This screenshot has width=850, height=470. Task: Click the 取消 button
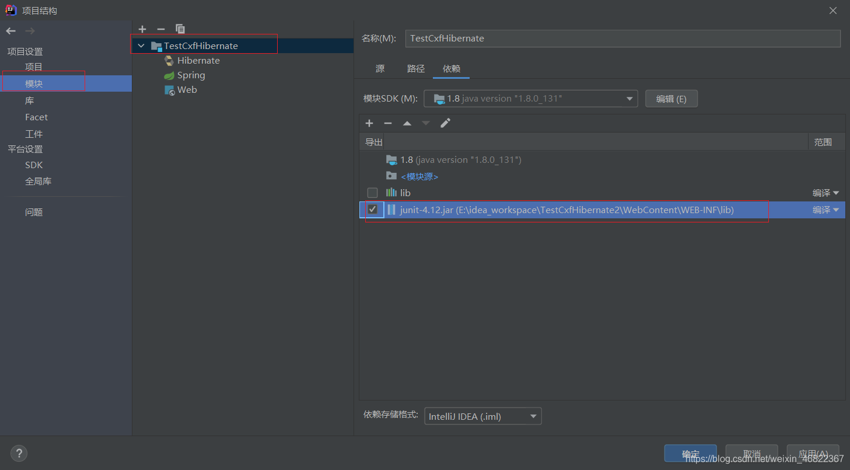coord(752,454)
